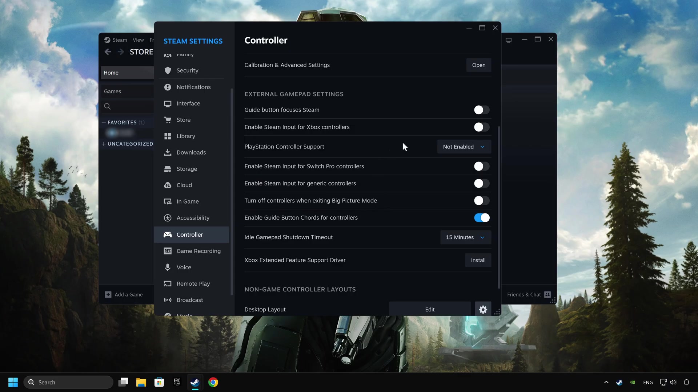Click the Broadcast signal icon

point(168,300)
